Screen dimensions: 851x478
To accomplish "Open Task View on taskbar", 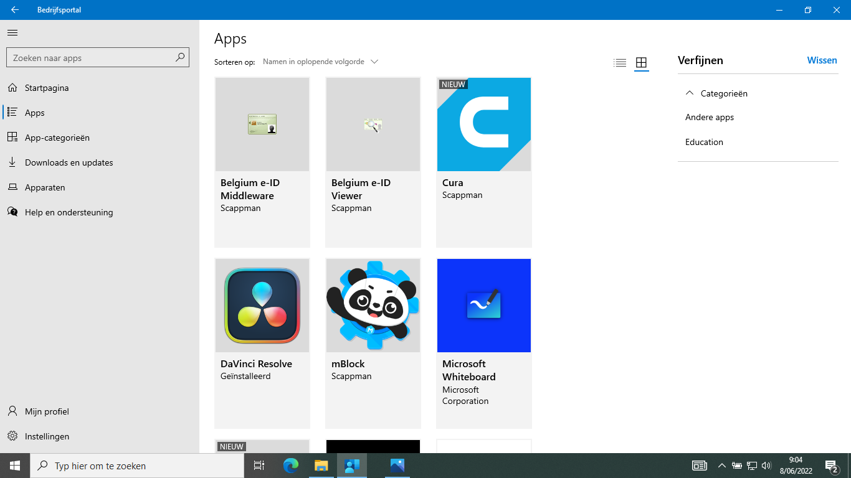I will click(259, 466).
